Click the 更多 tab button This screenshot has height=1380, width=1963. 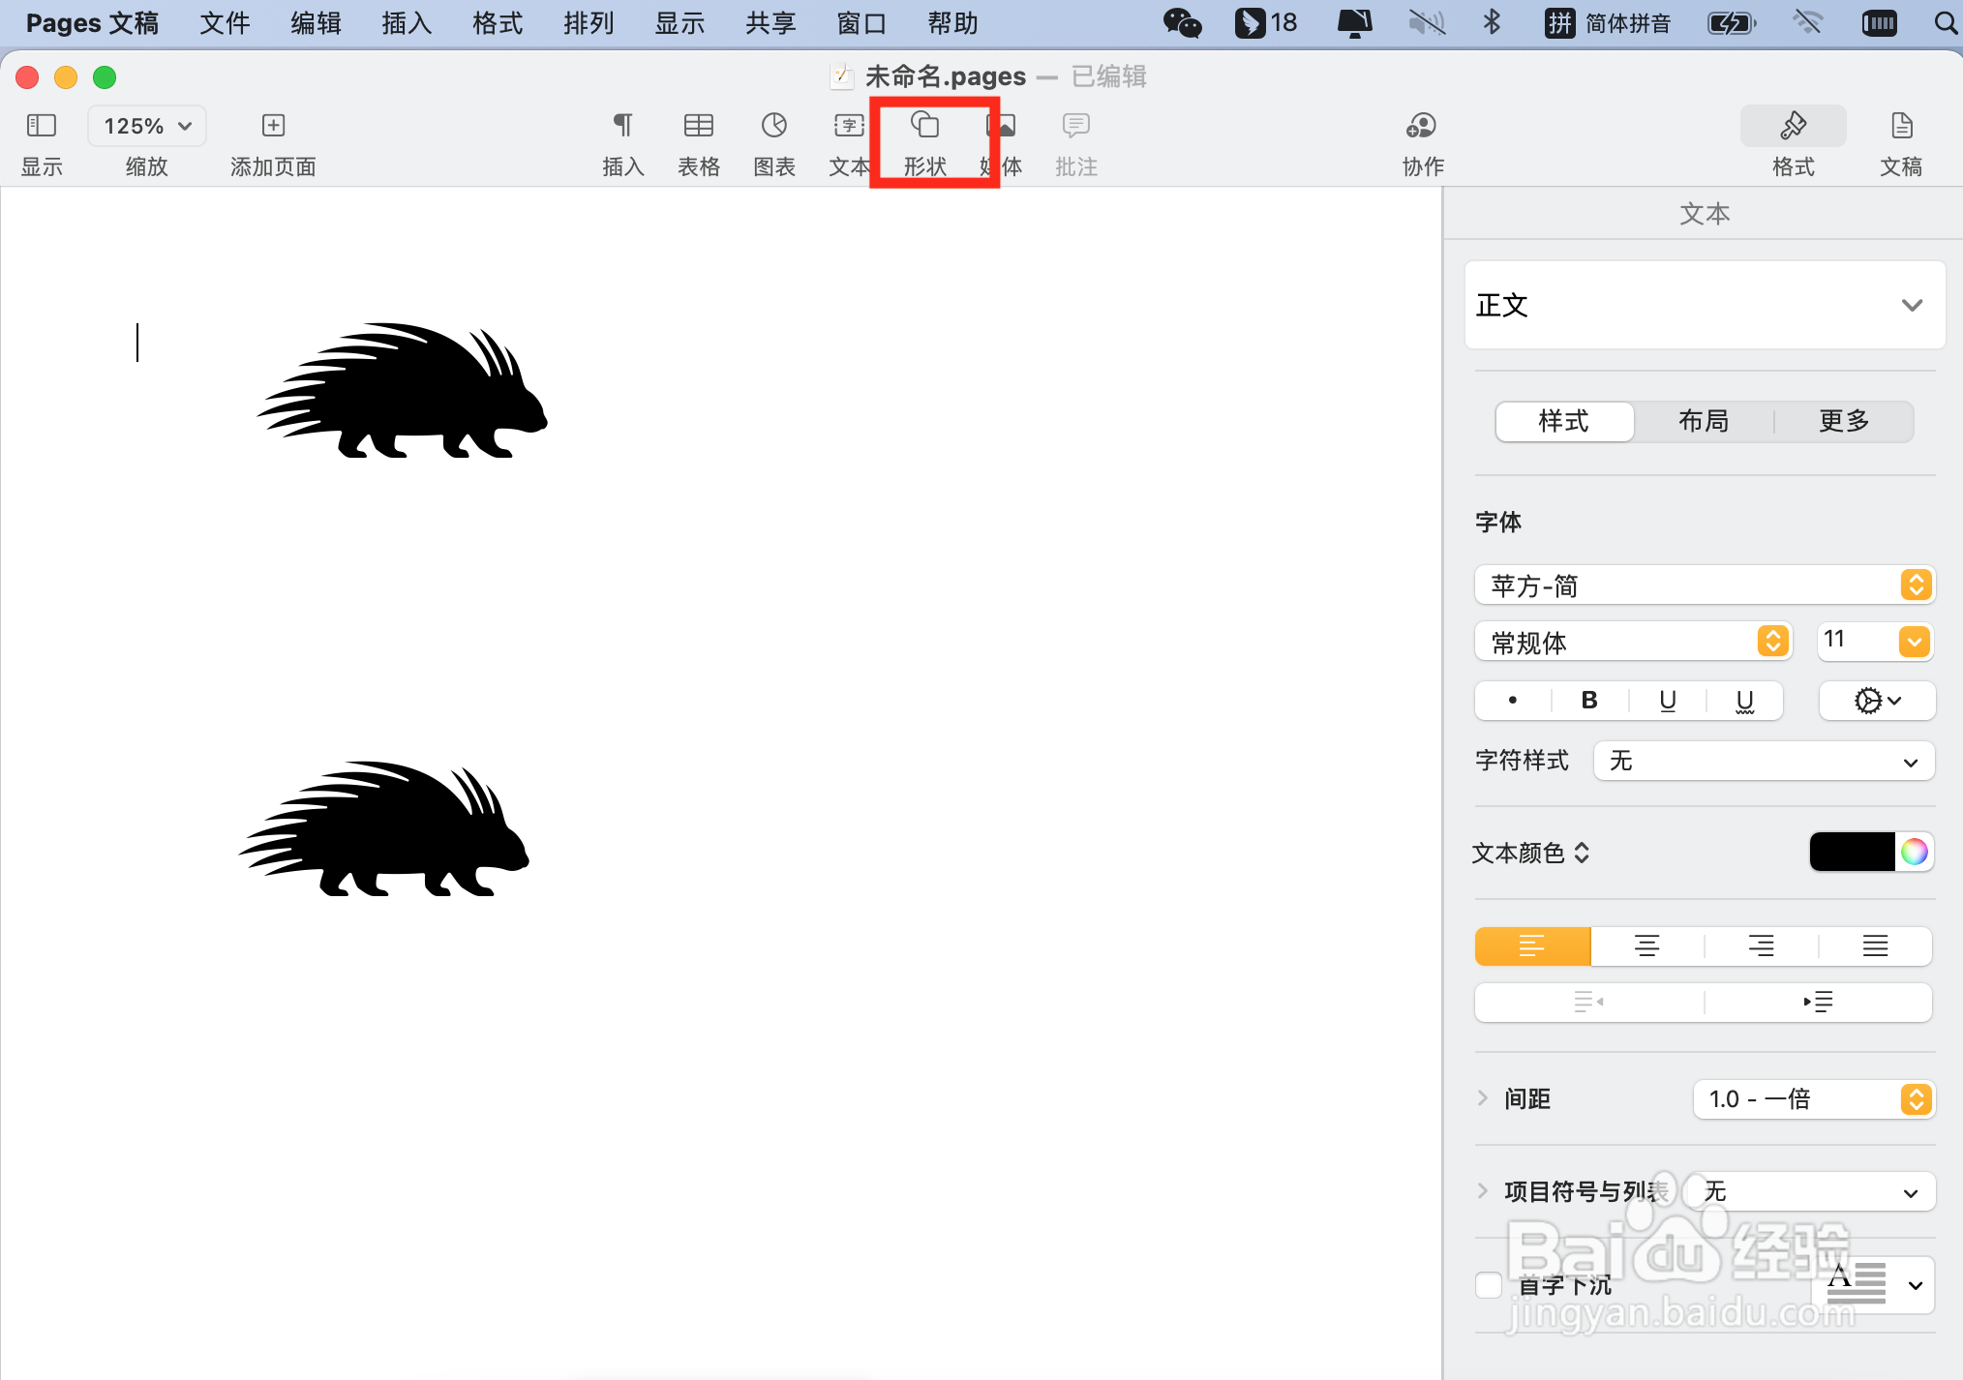(x=1843, y=421)
